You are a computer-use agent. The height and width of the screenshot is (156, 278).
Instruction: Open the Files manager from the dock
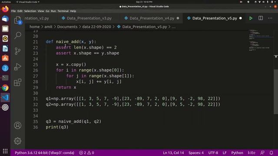pos(5,29)
